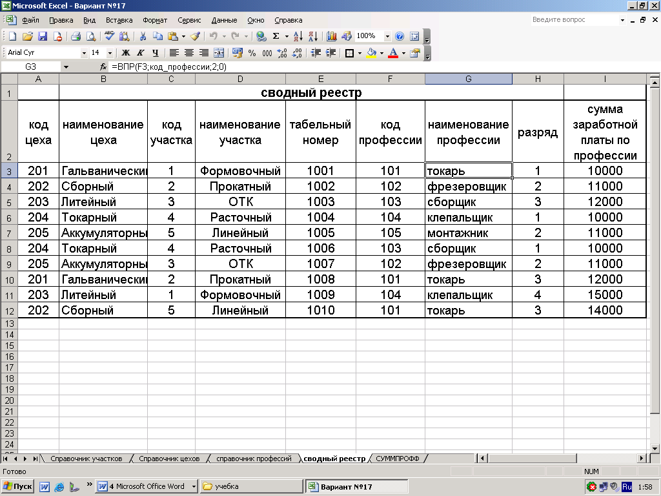Sort ascending A-Z icon

coord(298,36)
